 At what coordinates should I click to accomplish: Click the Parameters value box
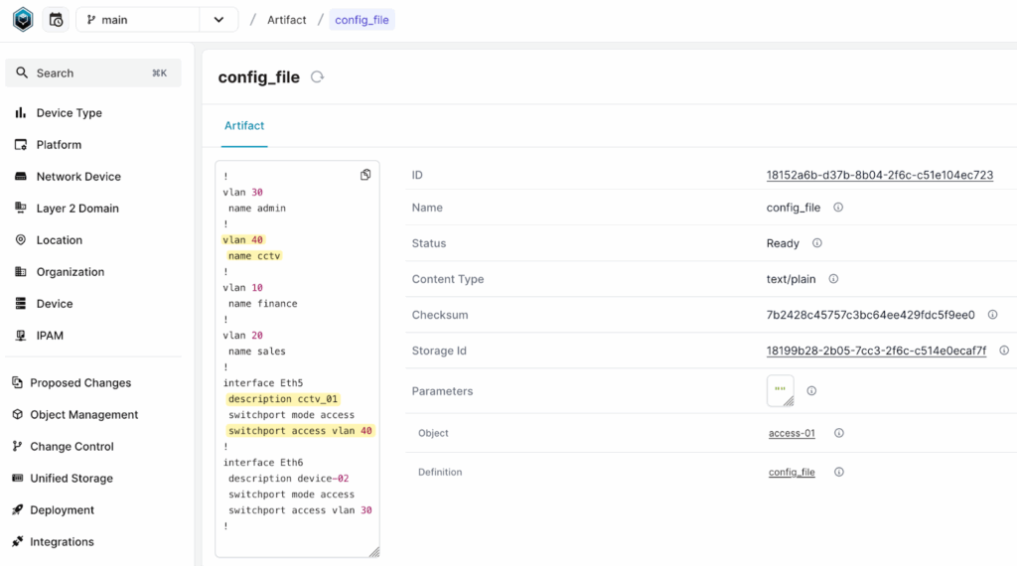pyautogui.click(x=781, y=391)
